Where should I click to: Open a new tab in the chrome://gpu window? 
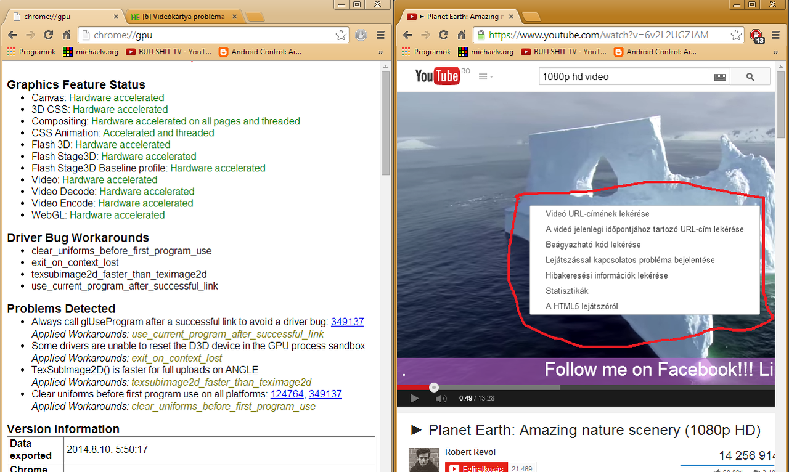coord(255,17)
